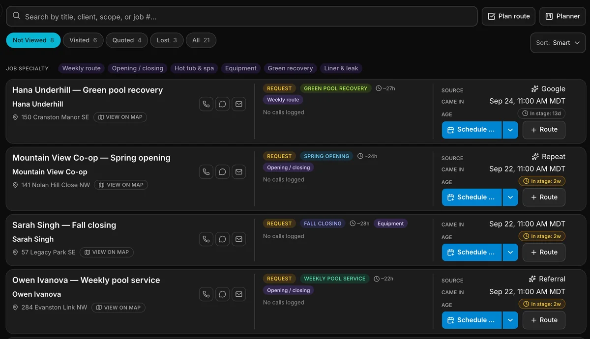The height and width of the screenshot is (339, 590).
Task: Click the email icon for Owen Ivanova
Action: coord(238,294)
